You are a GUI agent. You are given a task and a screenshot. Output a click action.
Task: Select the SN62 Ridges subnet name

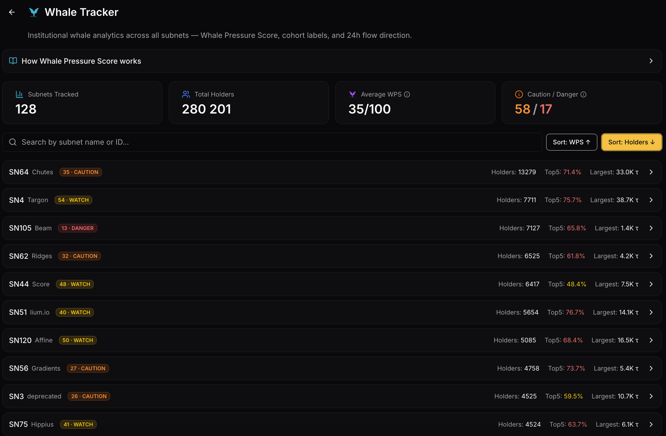pos(31,256)
